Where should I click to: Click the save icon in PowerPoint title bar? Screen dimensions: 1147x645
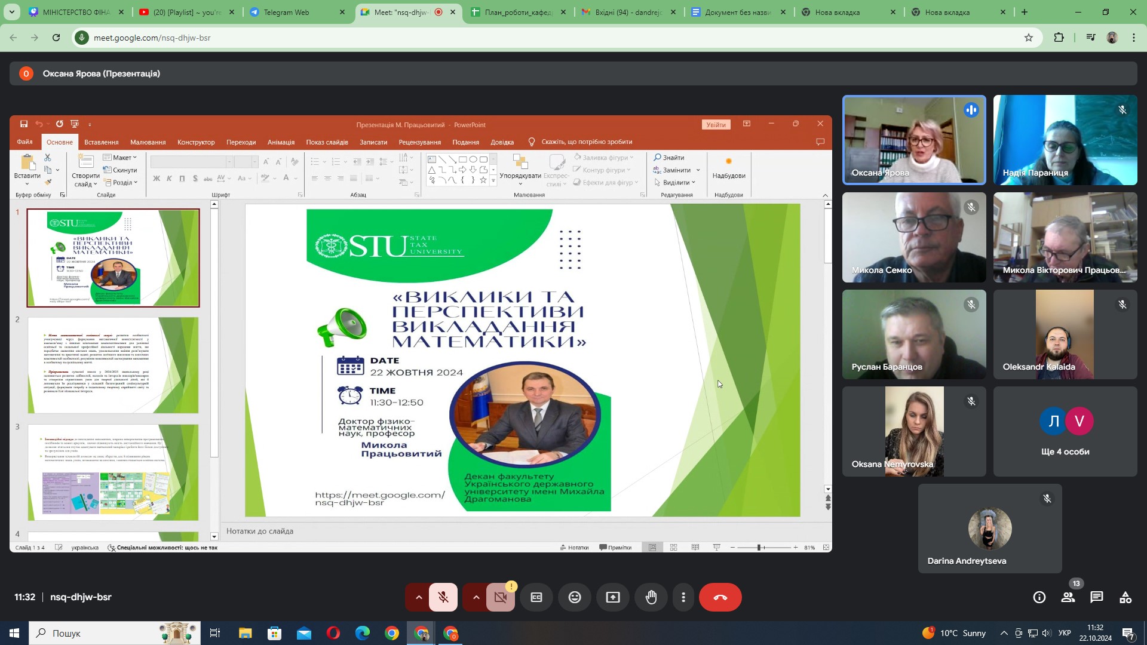point(24,124)
